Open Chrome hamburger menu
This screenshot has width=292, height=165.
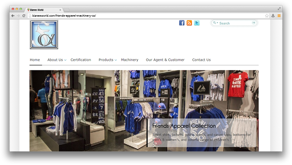point(279,16)
